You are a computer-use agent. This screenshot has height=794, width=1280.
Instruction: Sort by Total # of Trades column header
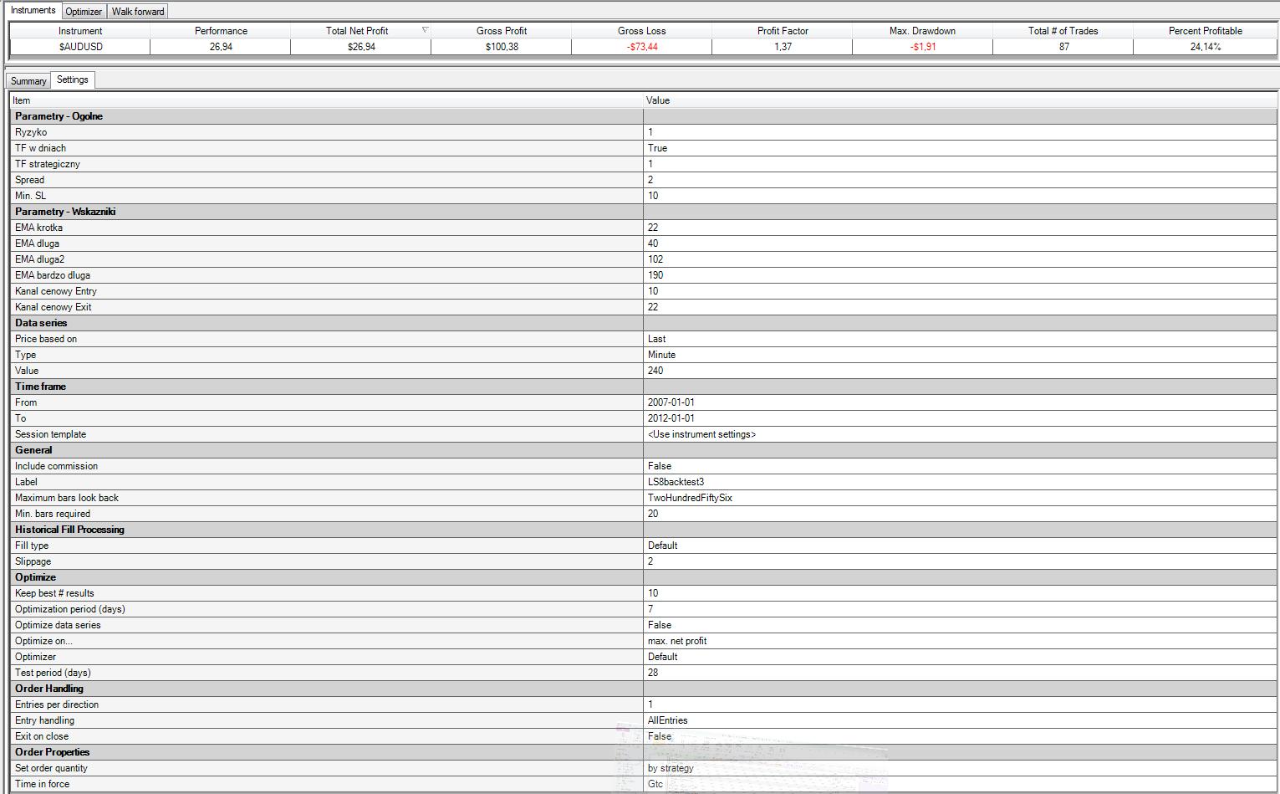(x=1063, y=31)
